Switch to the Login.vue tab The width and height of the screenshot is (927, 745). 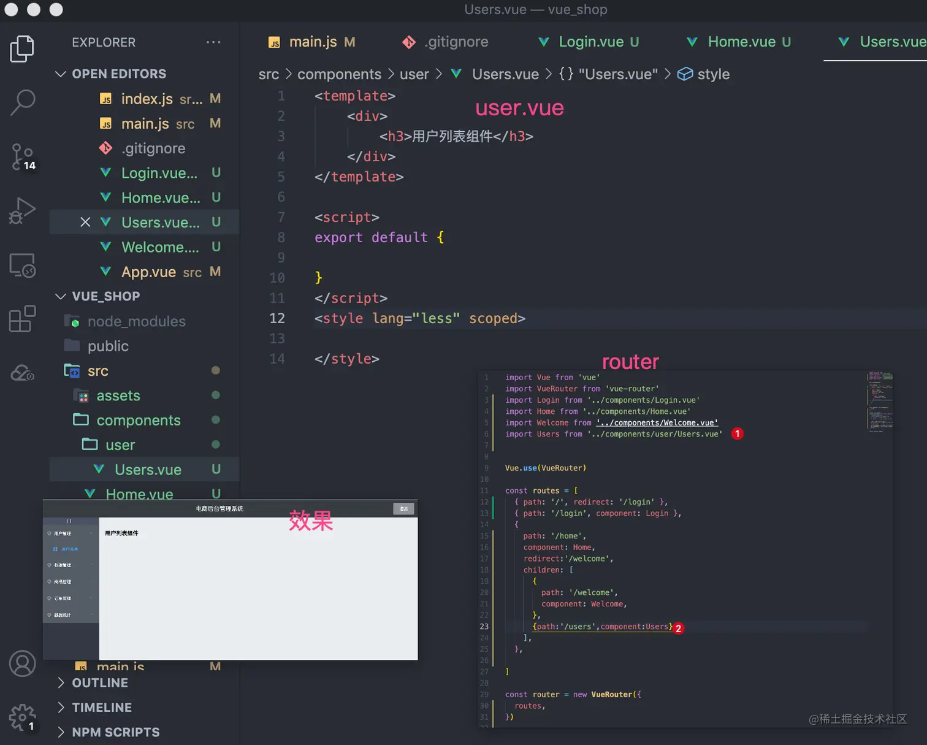click(589, 42)
